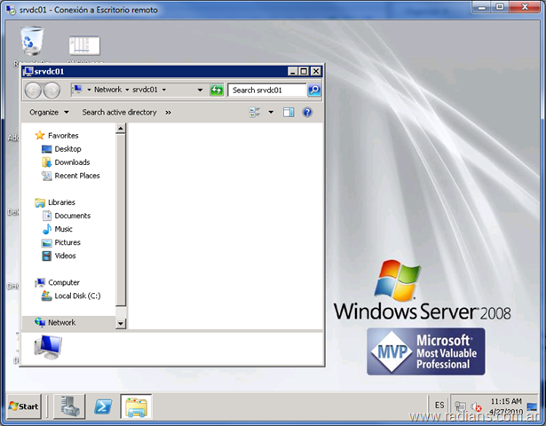This screenshot has height=426, width=546.
Task: Open address bar history dropdown
Action: point(198,90)
